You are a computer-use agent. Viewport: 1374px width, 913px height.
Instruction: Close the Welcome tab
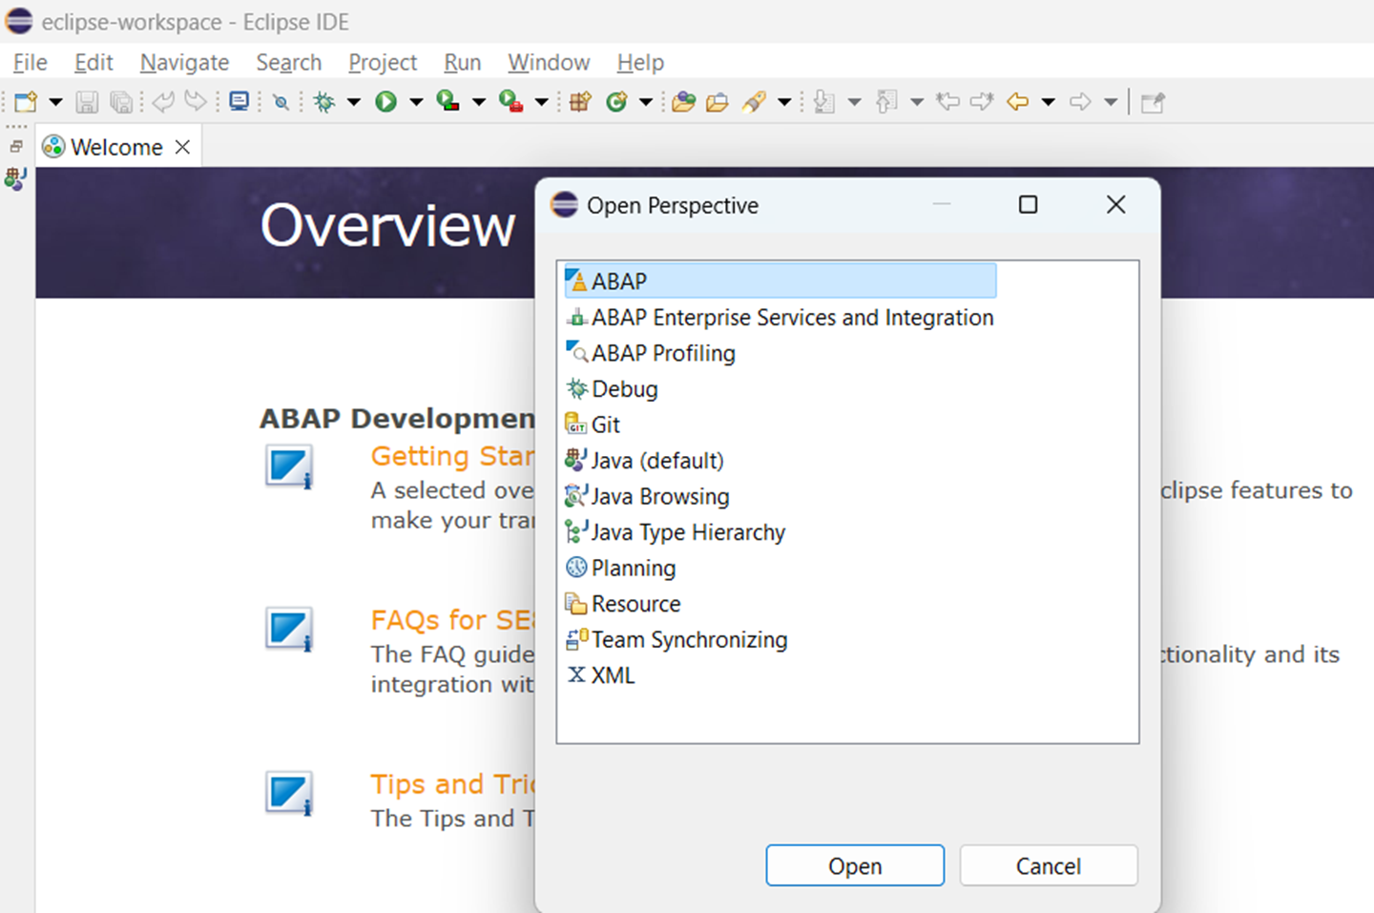183,147
